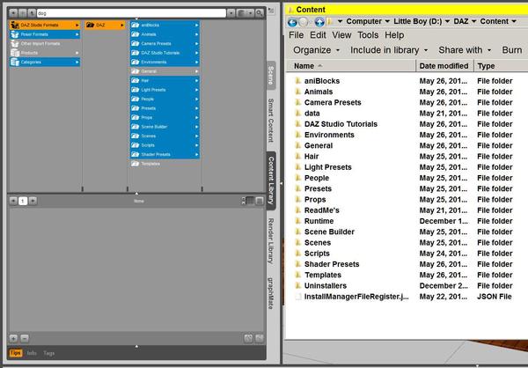Click the search magnifier icon in Content Library
528x368 pixels.
(x=260, y=13)
